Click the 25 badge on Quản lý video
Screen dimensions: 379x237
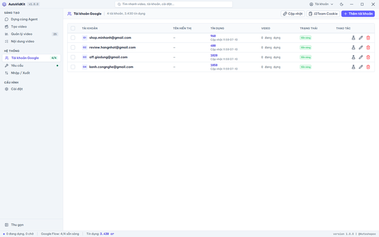[55, 34]
